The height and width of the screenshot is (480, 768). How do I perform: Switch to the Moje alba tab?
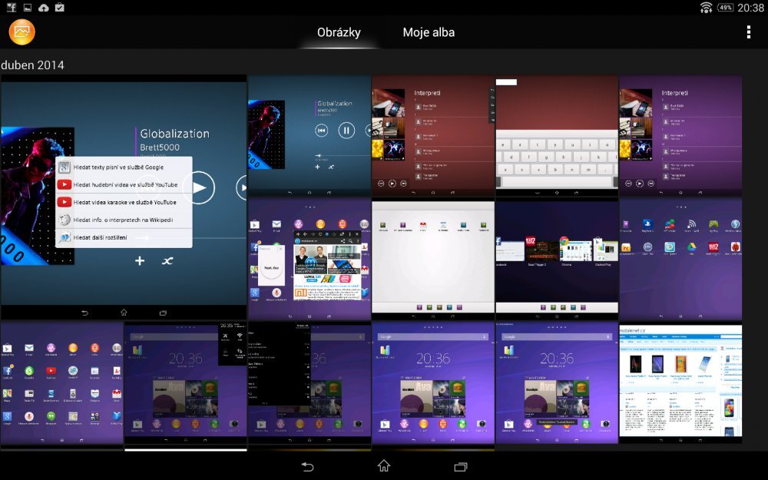[x=429, y=32]
